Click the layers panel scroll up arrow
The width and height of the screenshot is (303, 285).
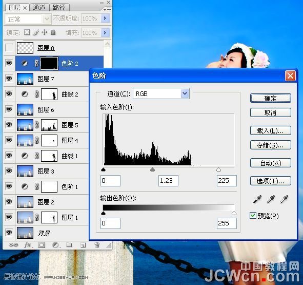pyautogui.click(x=107, y=44)
